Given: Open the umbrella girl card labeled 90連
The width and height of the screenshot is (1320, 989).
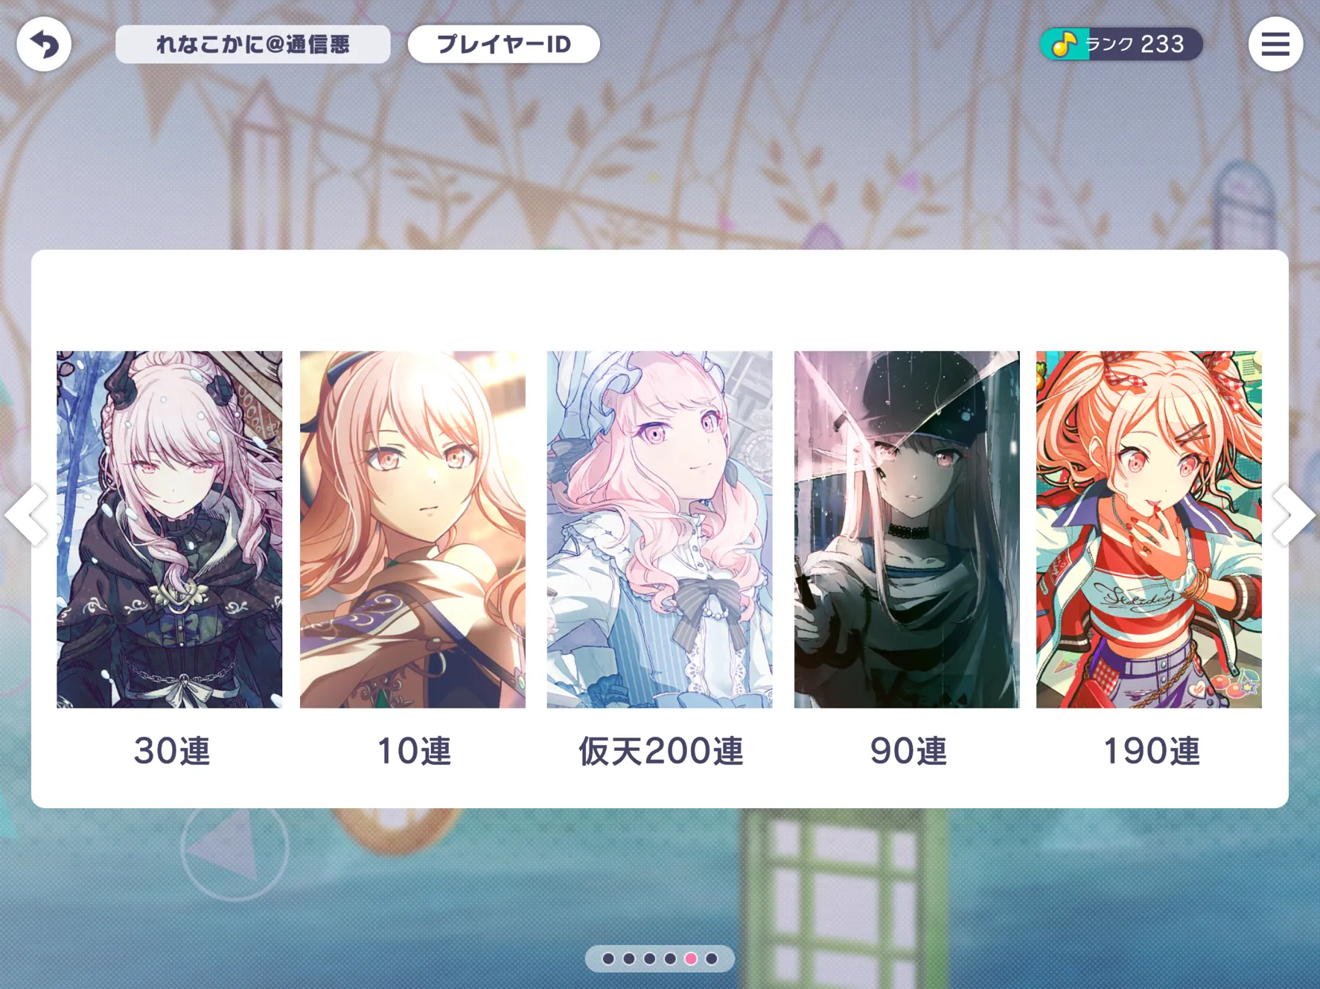Looking at the screenshot, I should coord(907,529).
